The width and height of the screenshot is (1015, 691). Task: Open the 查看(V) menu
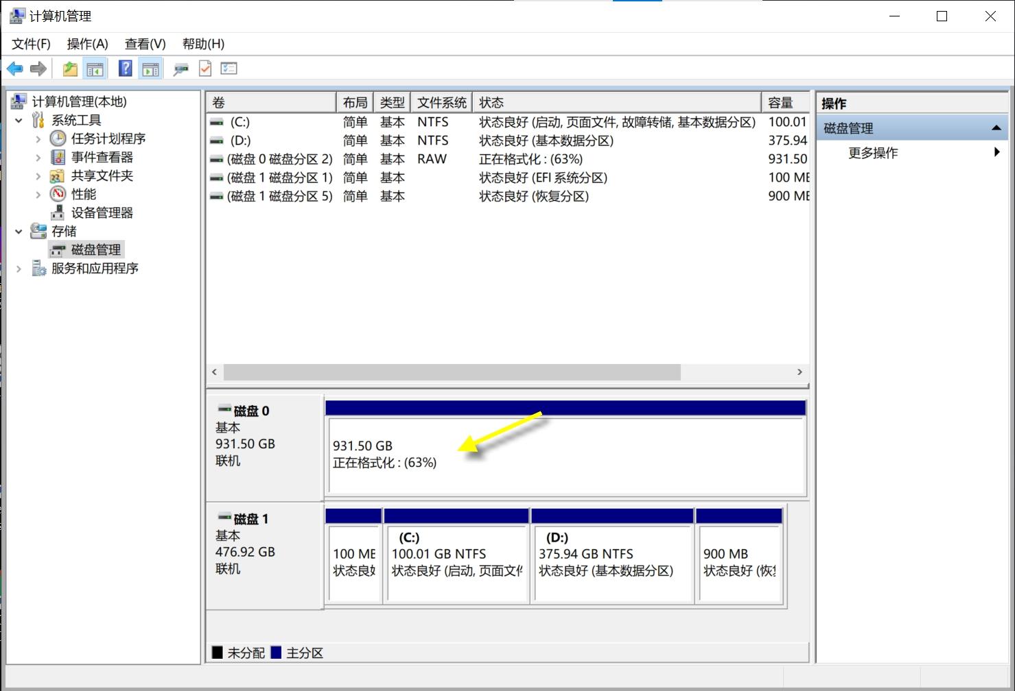click(x=144, y=43)
